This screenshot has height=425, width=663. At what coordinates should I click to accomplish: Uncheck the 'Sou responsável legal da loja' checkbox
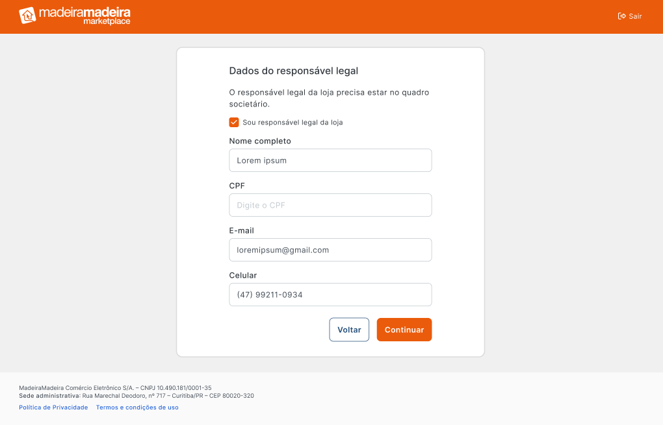click(234, 122)
